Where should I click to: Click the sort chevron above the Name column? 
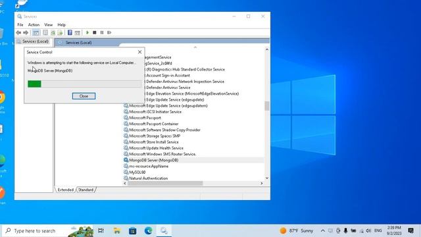(195, 47)
